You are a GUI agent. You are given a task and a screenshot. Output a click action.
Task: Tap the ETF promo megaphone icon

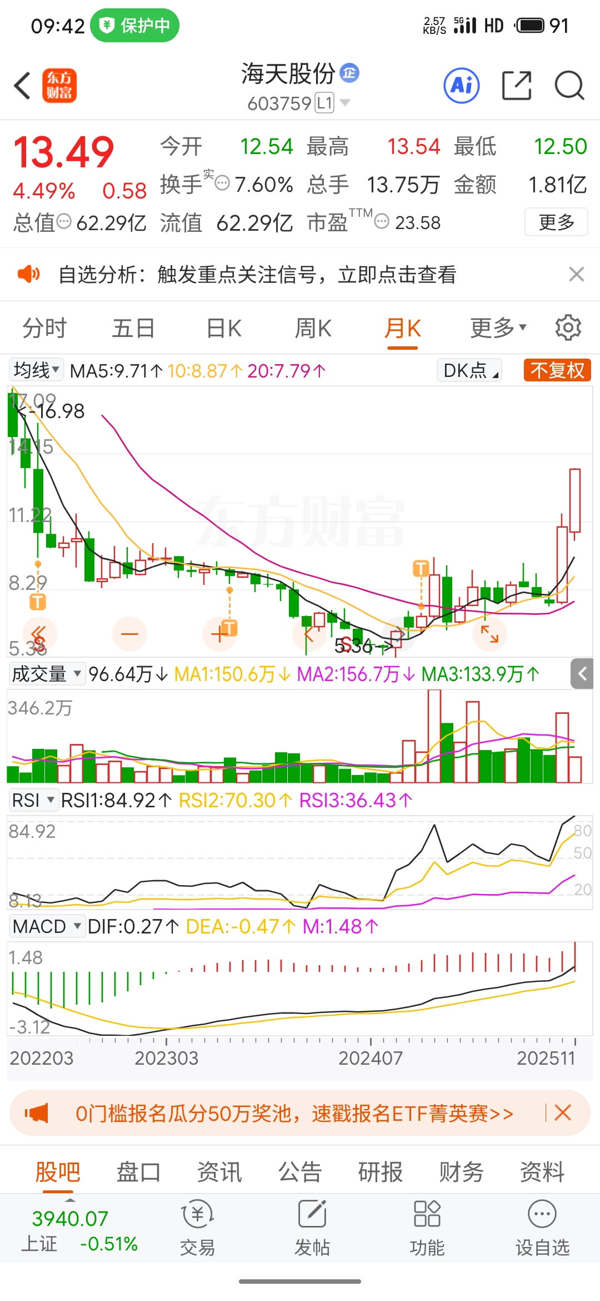pos(37,1113)
